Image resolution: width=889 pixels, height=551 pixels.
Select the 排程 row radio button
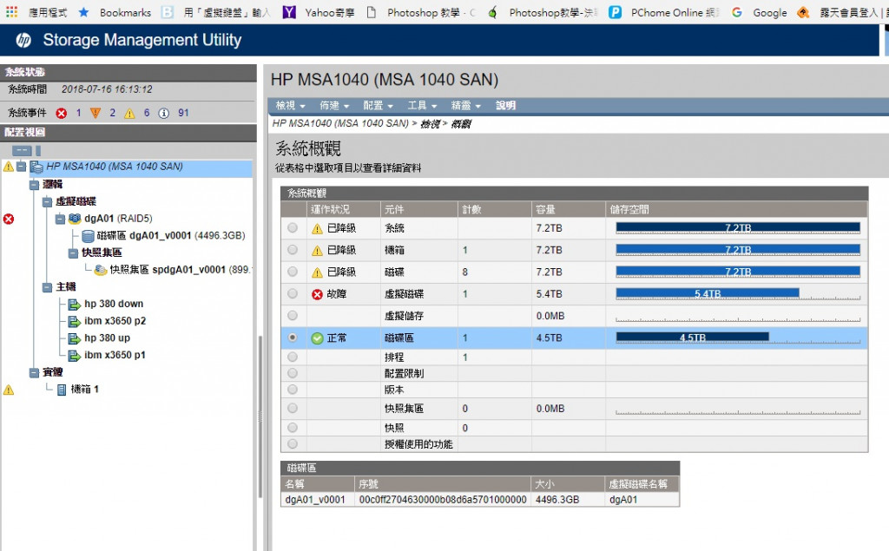point(293,357)
